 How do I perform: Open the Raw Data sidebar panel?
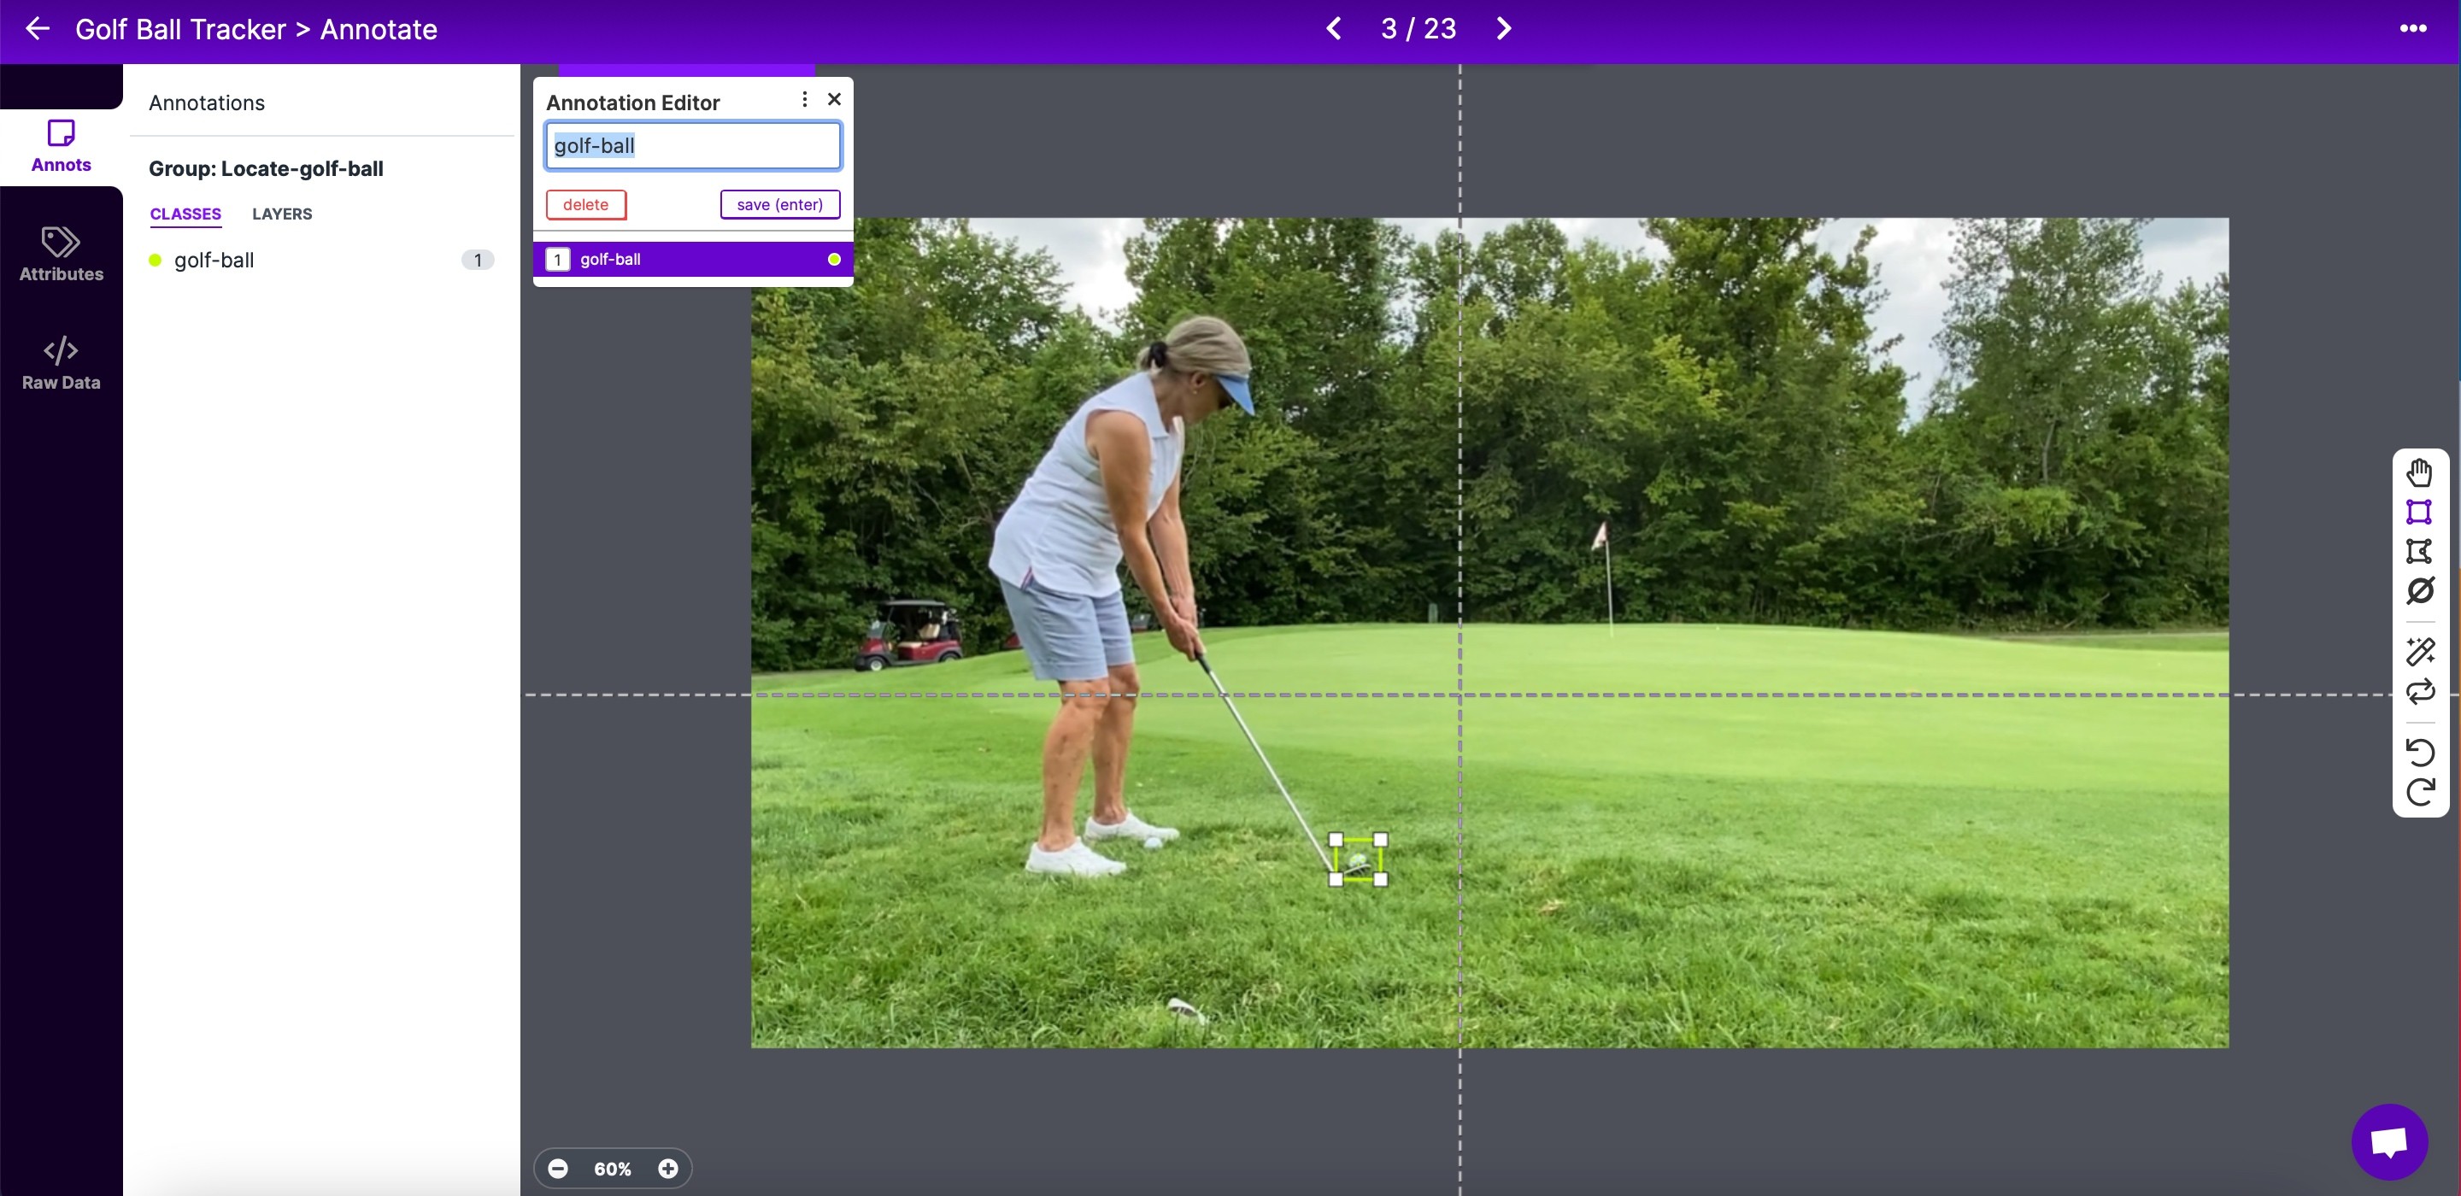[x=62, y=363]
